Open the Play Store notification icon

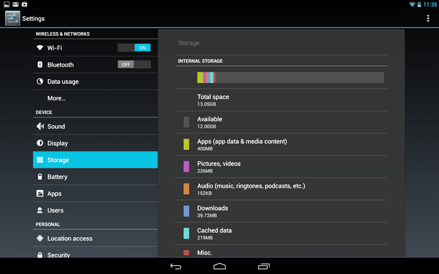25,4
